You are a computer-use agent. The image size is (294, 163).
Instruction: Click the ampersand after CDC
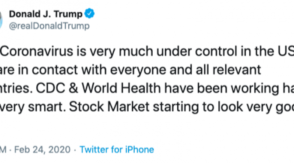(73, 88)
